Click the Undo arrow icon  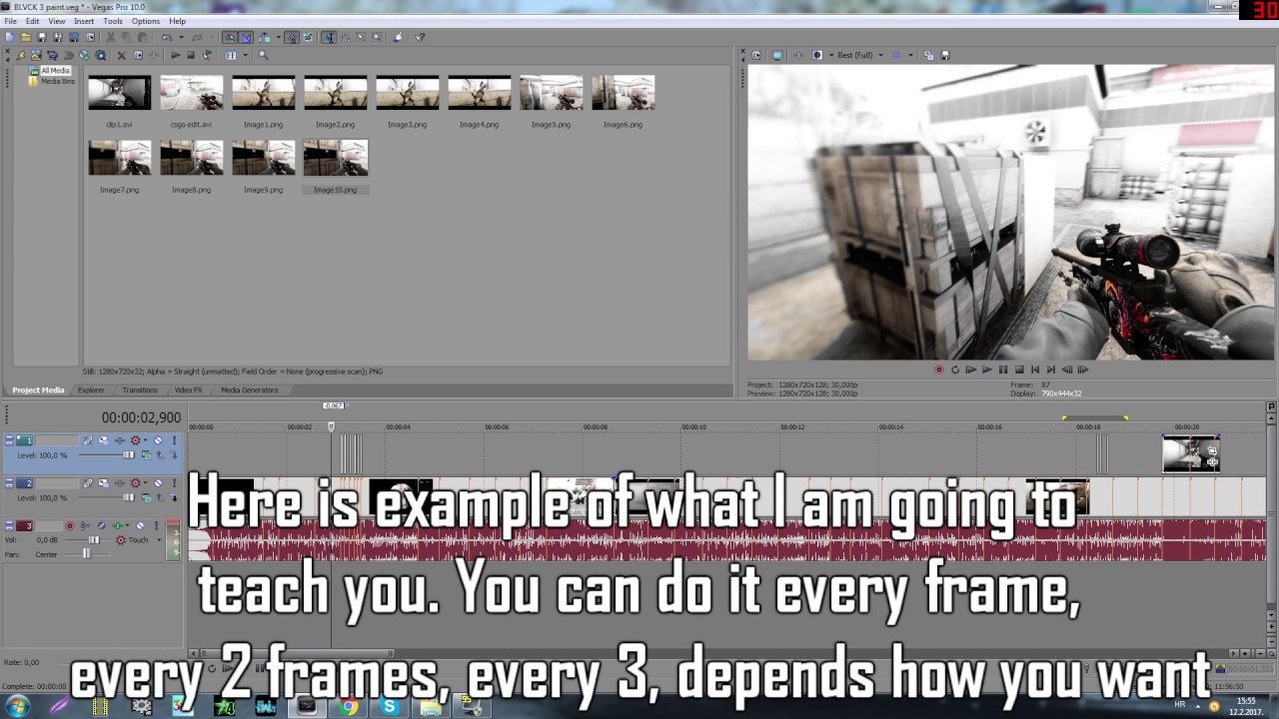(167, 37)
